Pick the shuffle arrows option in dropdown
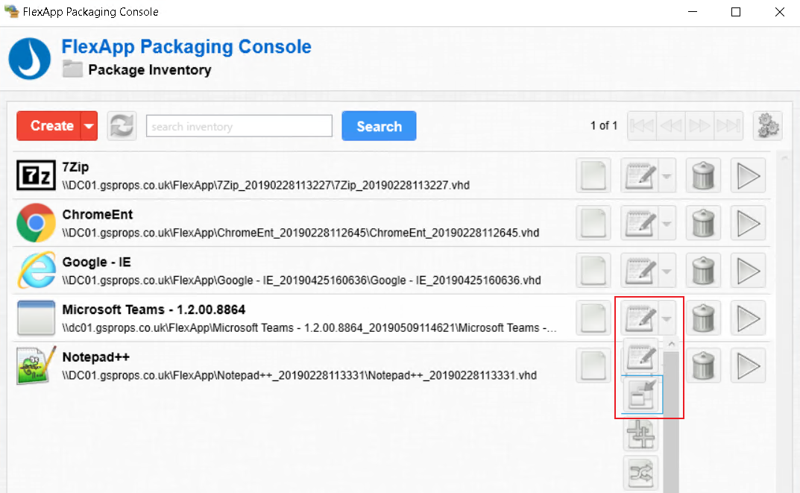800x493 pixels. (641, 471)
